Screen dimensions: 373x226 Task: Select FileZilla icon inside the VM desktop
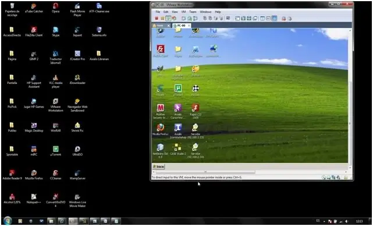click(161, 51)
